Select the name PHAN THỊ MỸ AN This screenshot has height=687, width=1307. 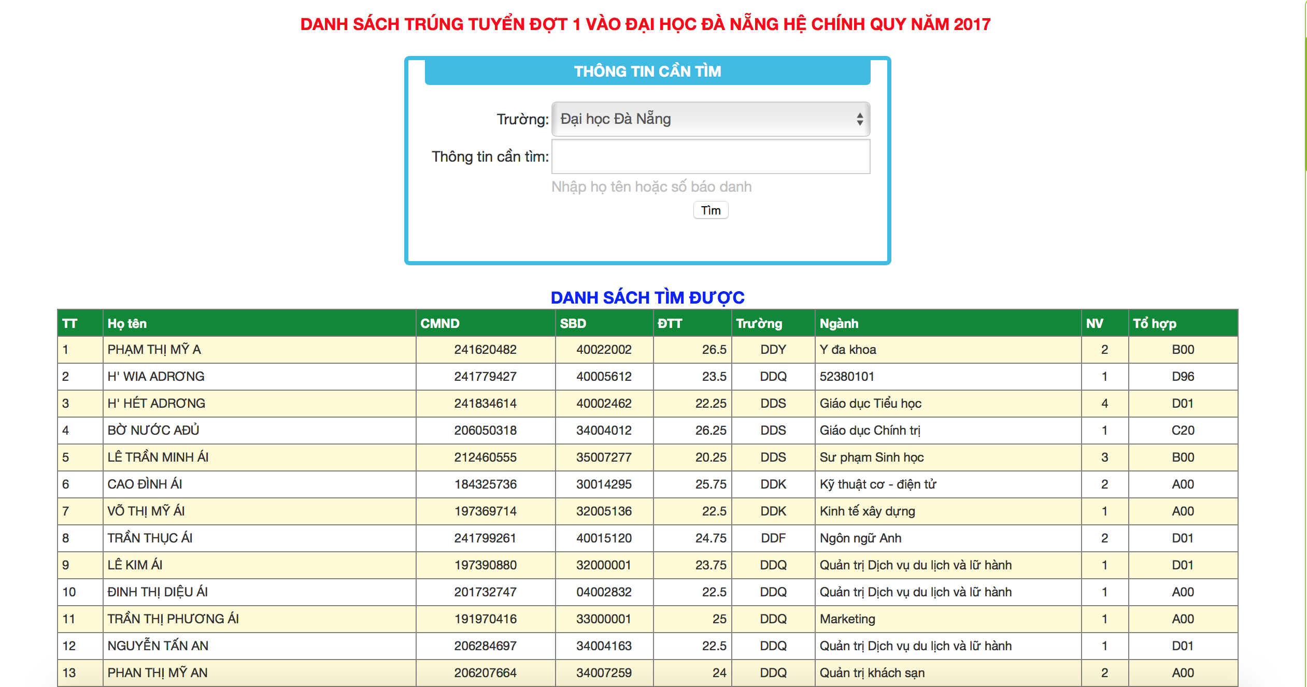(x=158, y=673)
